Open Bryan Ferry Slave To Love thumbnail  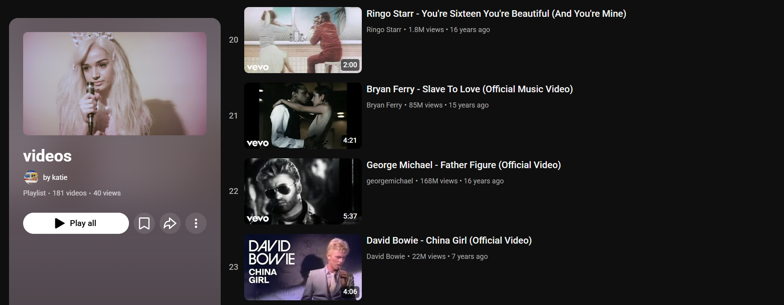click(303, 116)
